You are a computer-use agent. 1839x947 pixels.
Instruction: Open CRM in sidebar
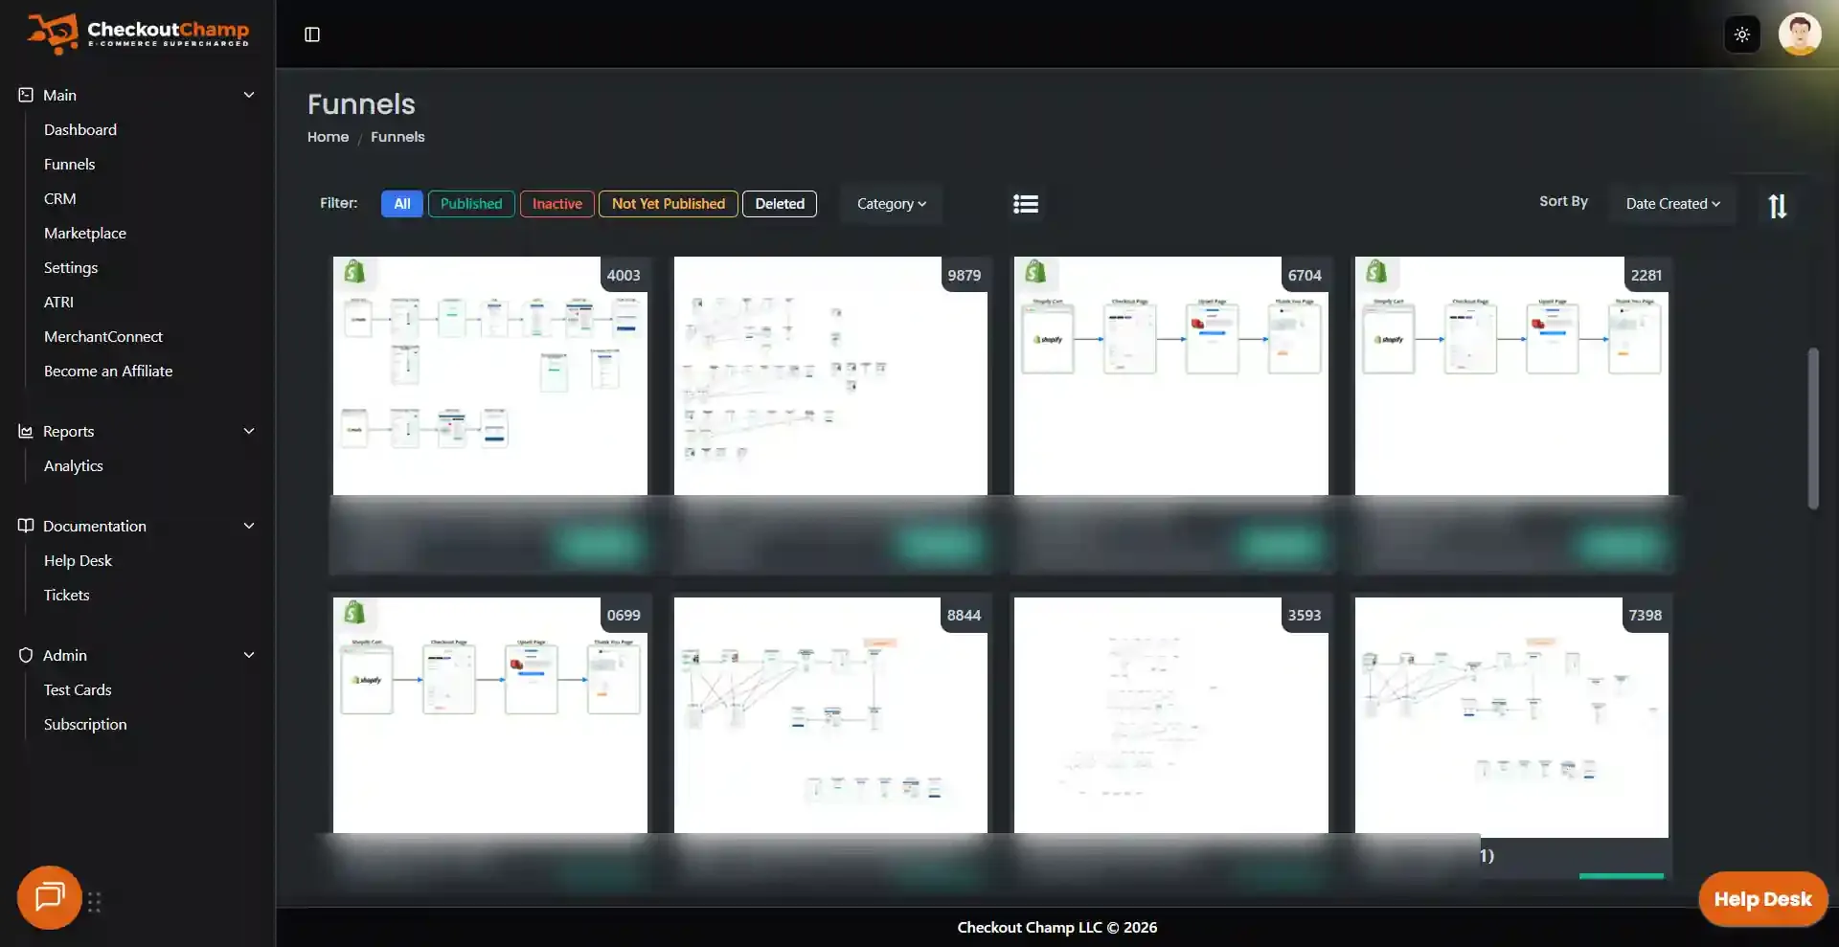click(x=60, y=198)
